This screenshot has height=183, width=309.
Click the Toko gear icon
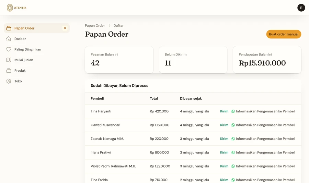click(9, 81)
